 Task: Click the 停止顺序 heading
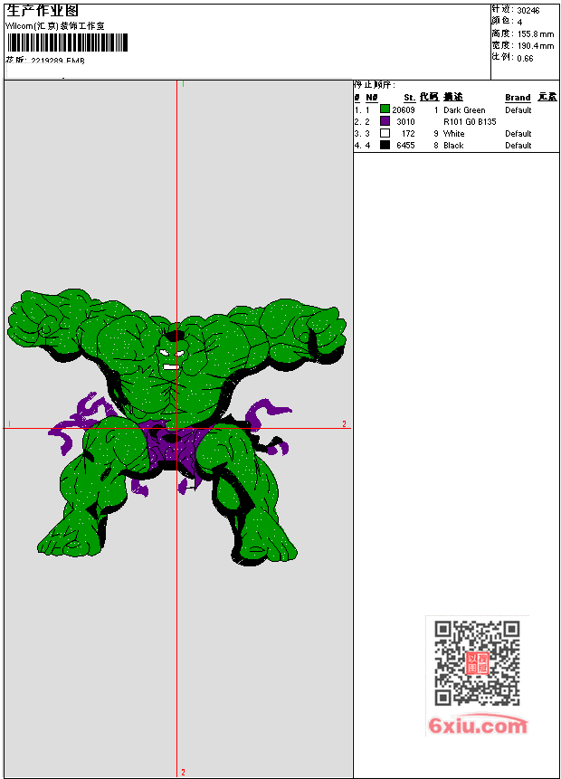click(x=375, y=85)
